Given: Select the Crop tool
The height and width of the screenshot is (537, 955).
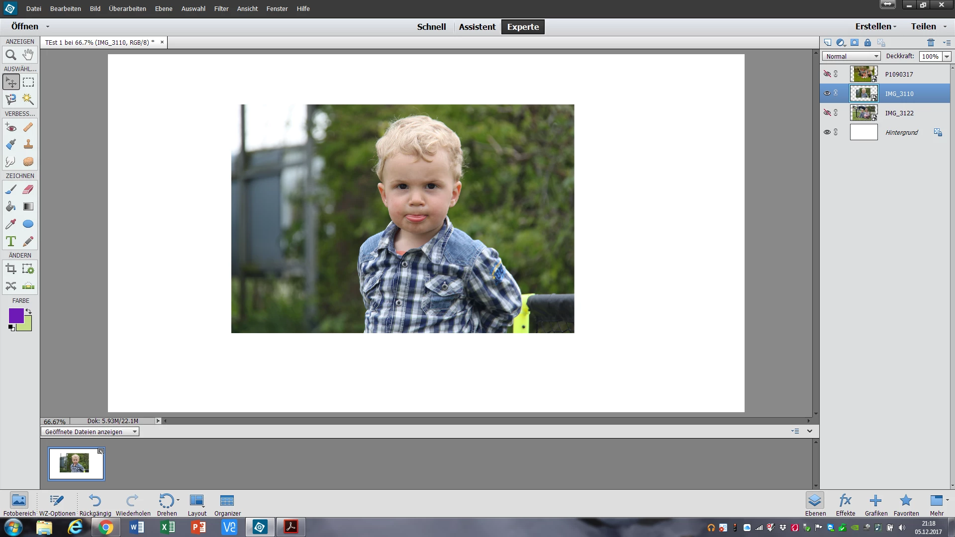Looking at the screenshot, I should (11, 269).
